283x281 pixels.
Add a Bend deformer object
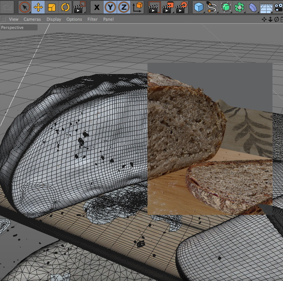coord(253,7)
